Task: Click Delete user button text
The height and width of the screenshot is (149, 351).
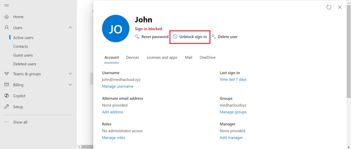Action: pyautogui.click(x=227, y=37)
